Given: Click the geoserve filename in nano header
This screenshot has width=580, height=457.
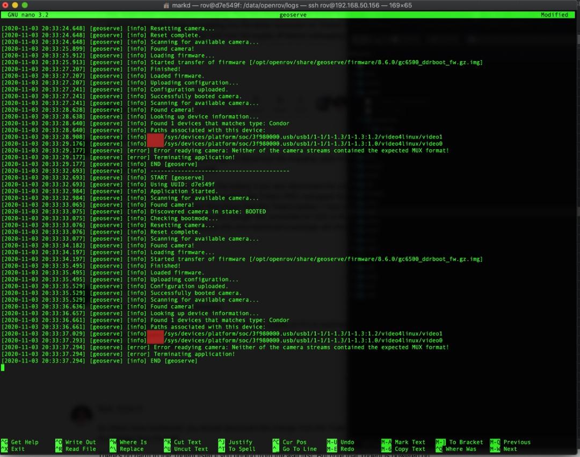Looking at the screenshot, I should (x=293, y=15).
